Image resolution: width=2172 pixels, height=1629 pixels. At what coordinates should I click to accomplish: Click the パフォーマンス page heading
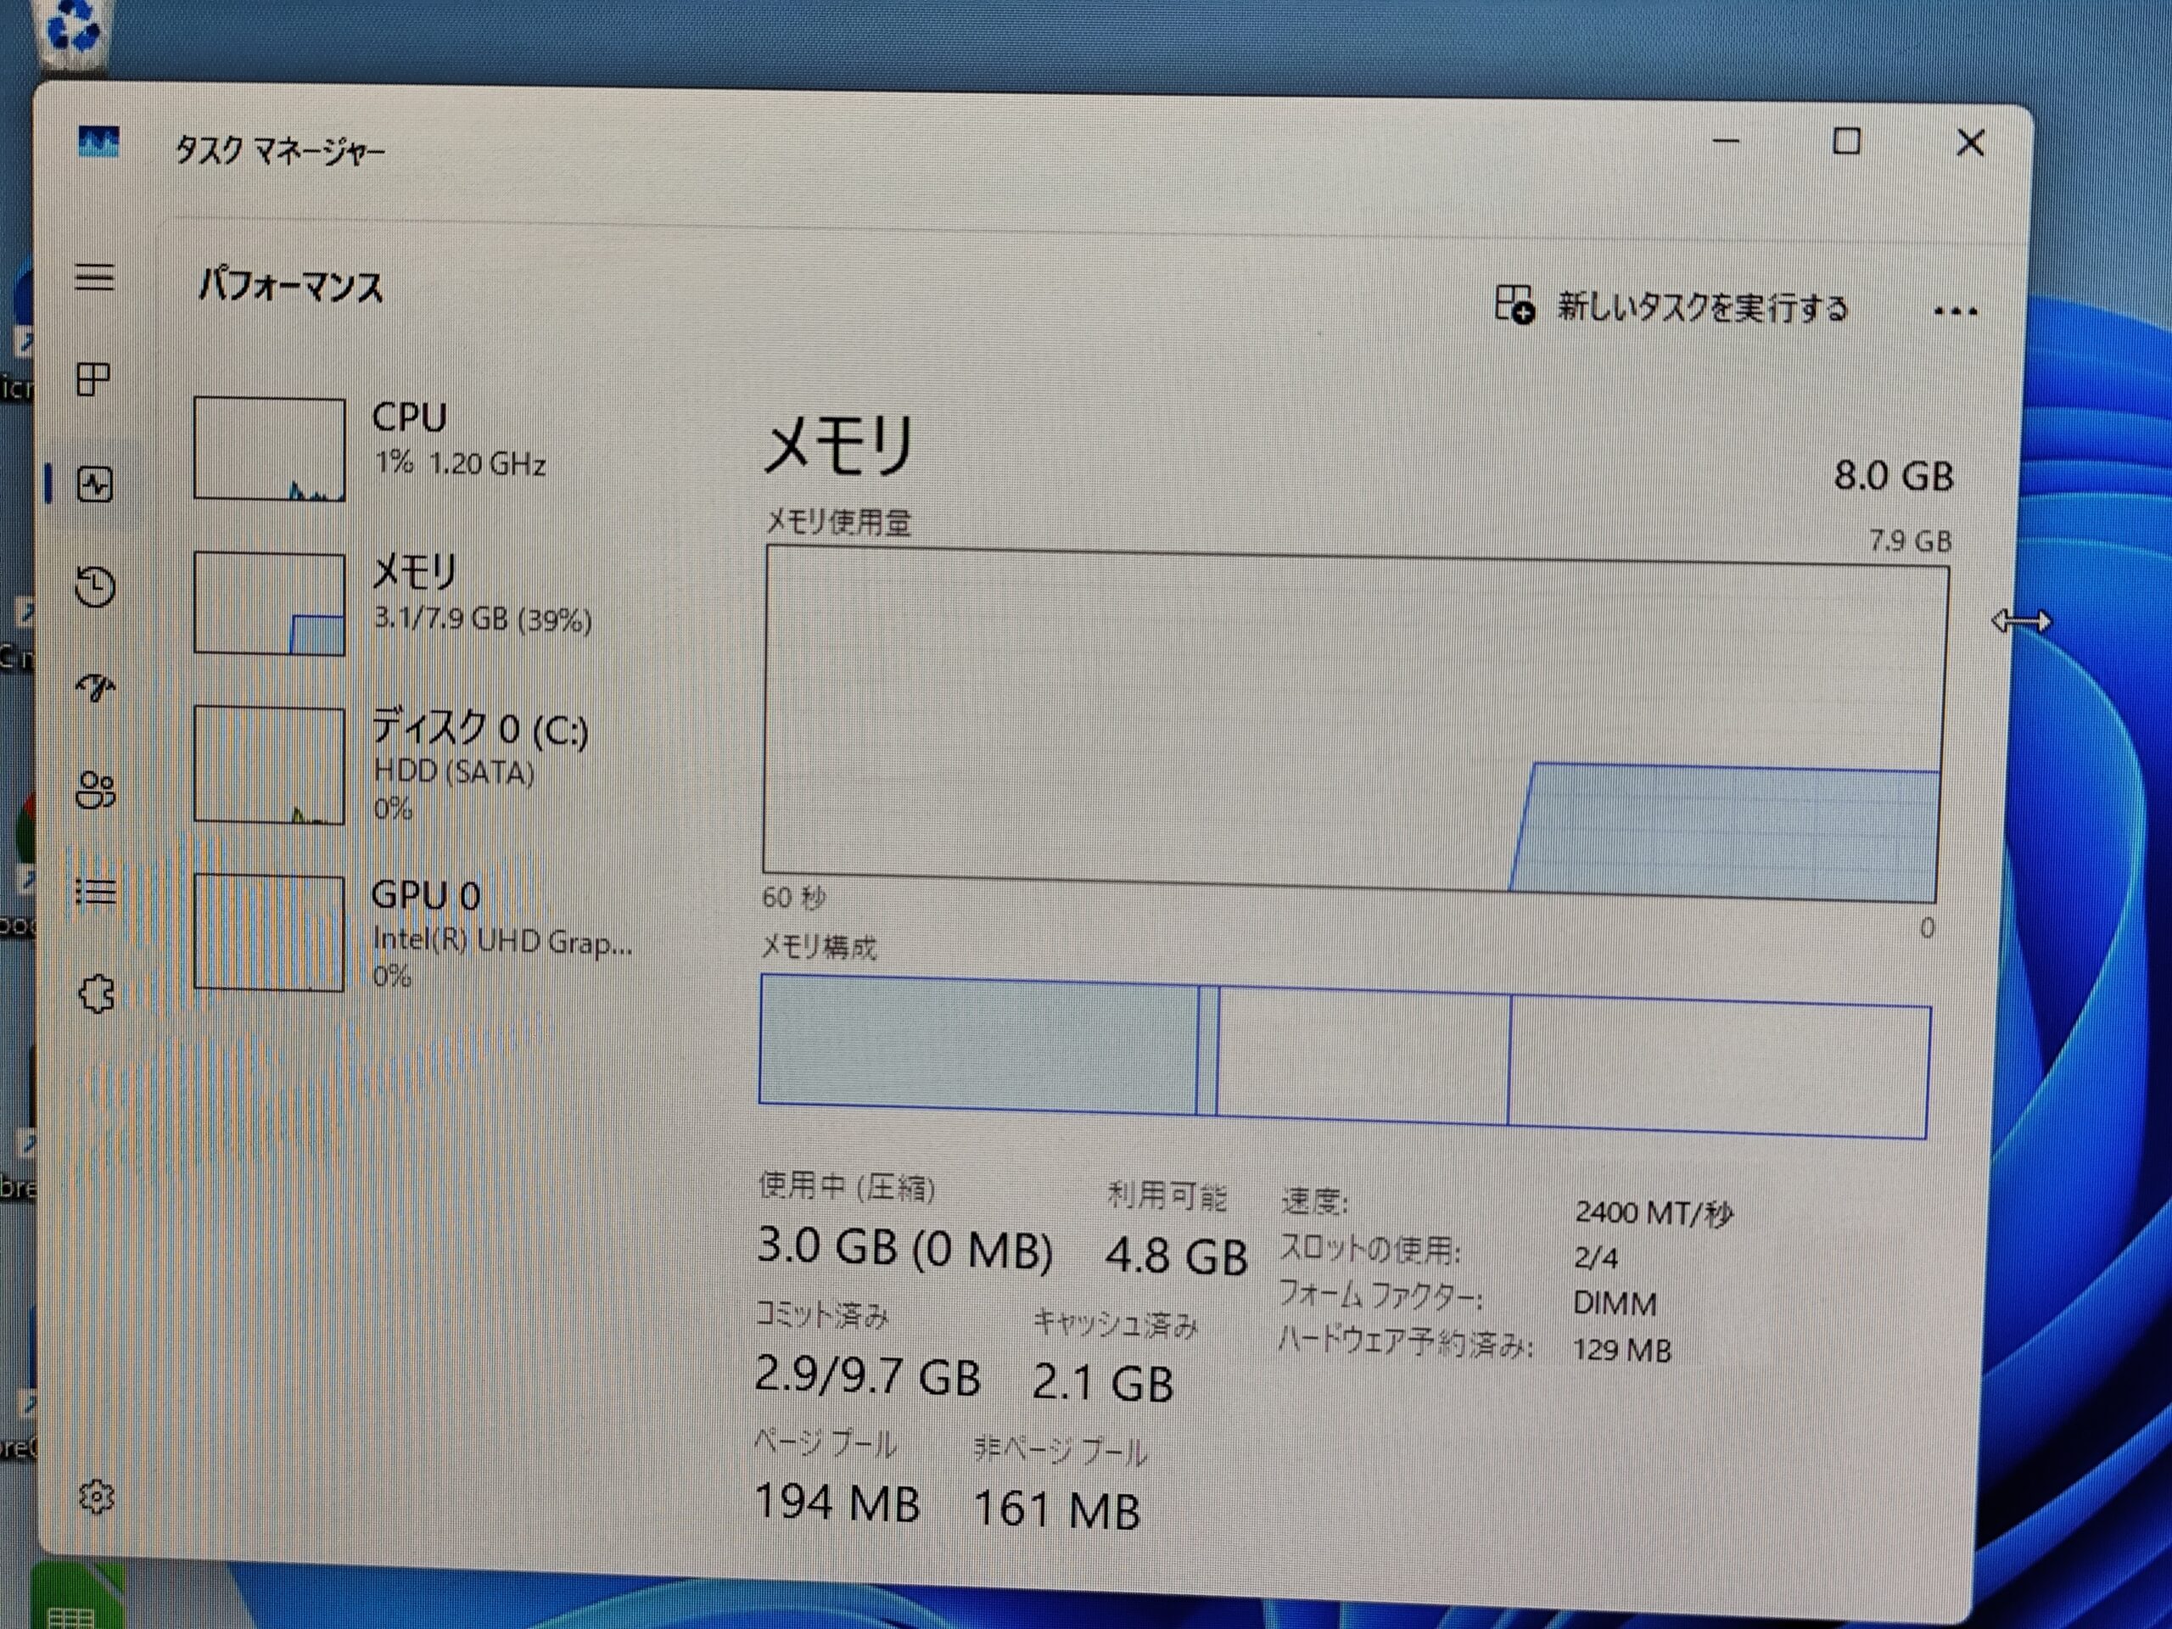pos(291,287)
